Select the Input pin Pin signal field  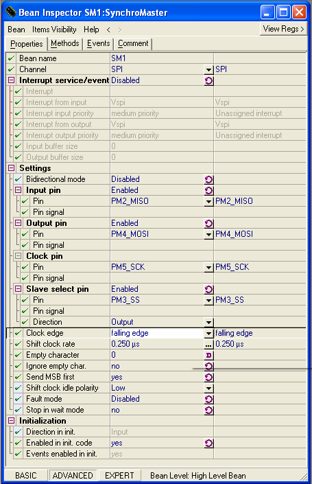162,212
